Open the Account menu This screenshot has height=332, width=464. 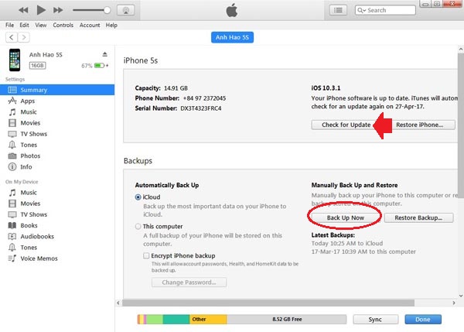tap(90, 26)
